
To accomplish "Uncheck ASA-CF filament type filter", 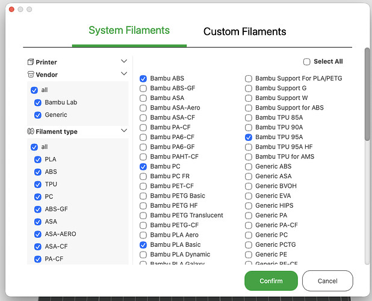I will coord(38,247).
